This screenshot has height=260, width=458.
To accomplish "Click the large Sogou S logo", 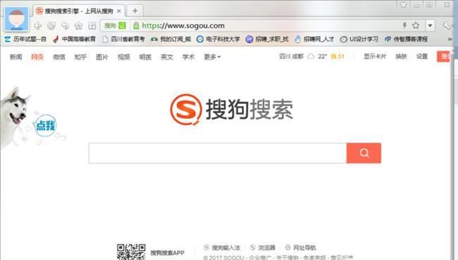I will tap(186, 110).
